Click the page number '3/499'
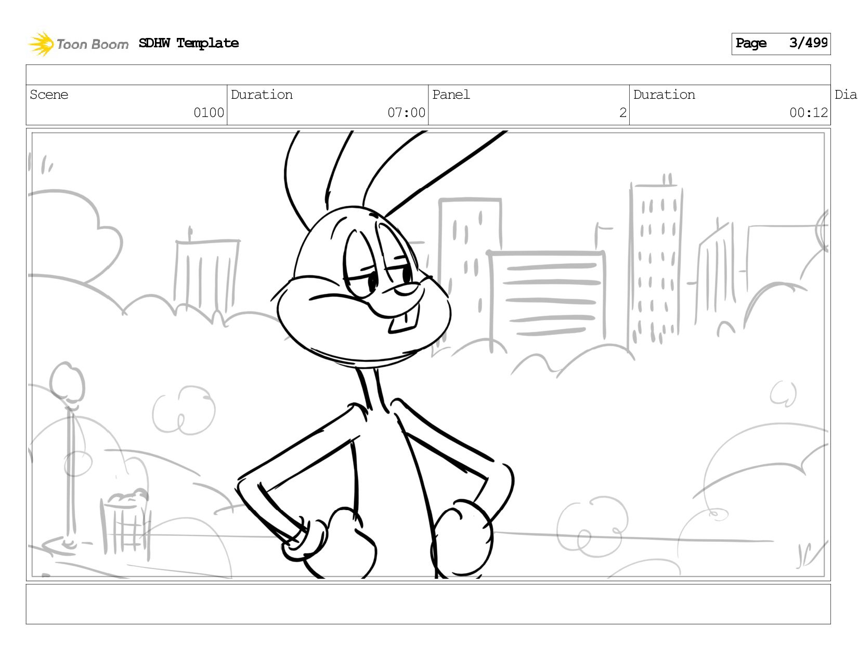This screenshot has width=858, height=663. tap(808, 43)
